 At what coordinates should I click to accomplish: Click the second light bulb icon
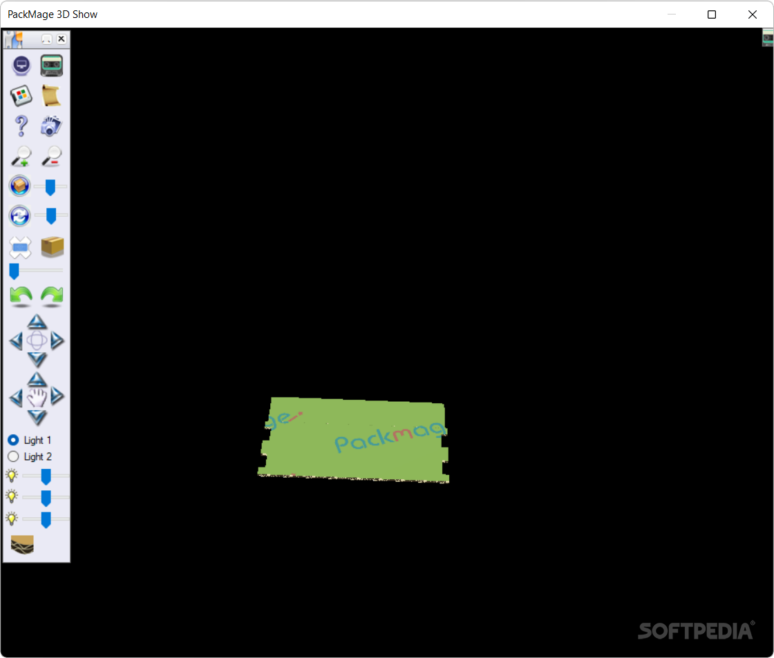pyautogui.click(x=12, y=496)
